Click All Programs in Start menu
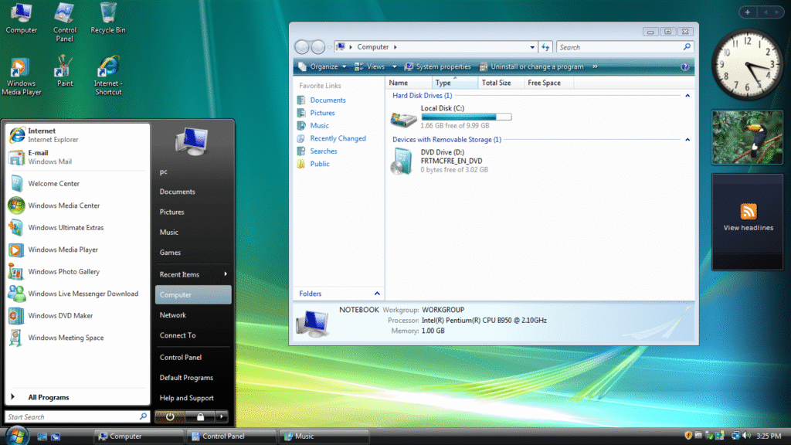This screenshot has height=445, width=791. (48, 398)
